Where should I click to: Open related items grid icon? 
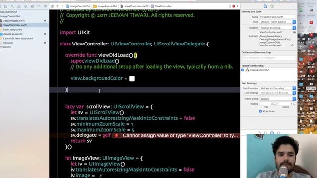(53, 6)
